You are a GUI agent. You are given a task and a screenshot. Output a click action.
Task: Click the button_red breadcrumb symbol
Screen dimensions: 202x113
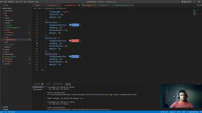[x=62, y=8]
